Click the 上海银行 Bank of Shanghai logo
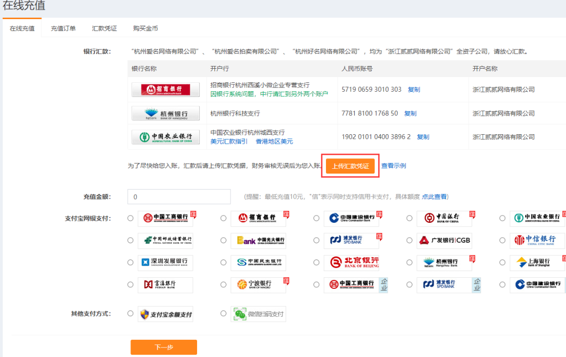 click(x=538, y=263)
